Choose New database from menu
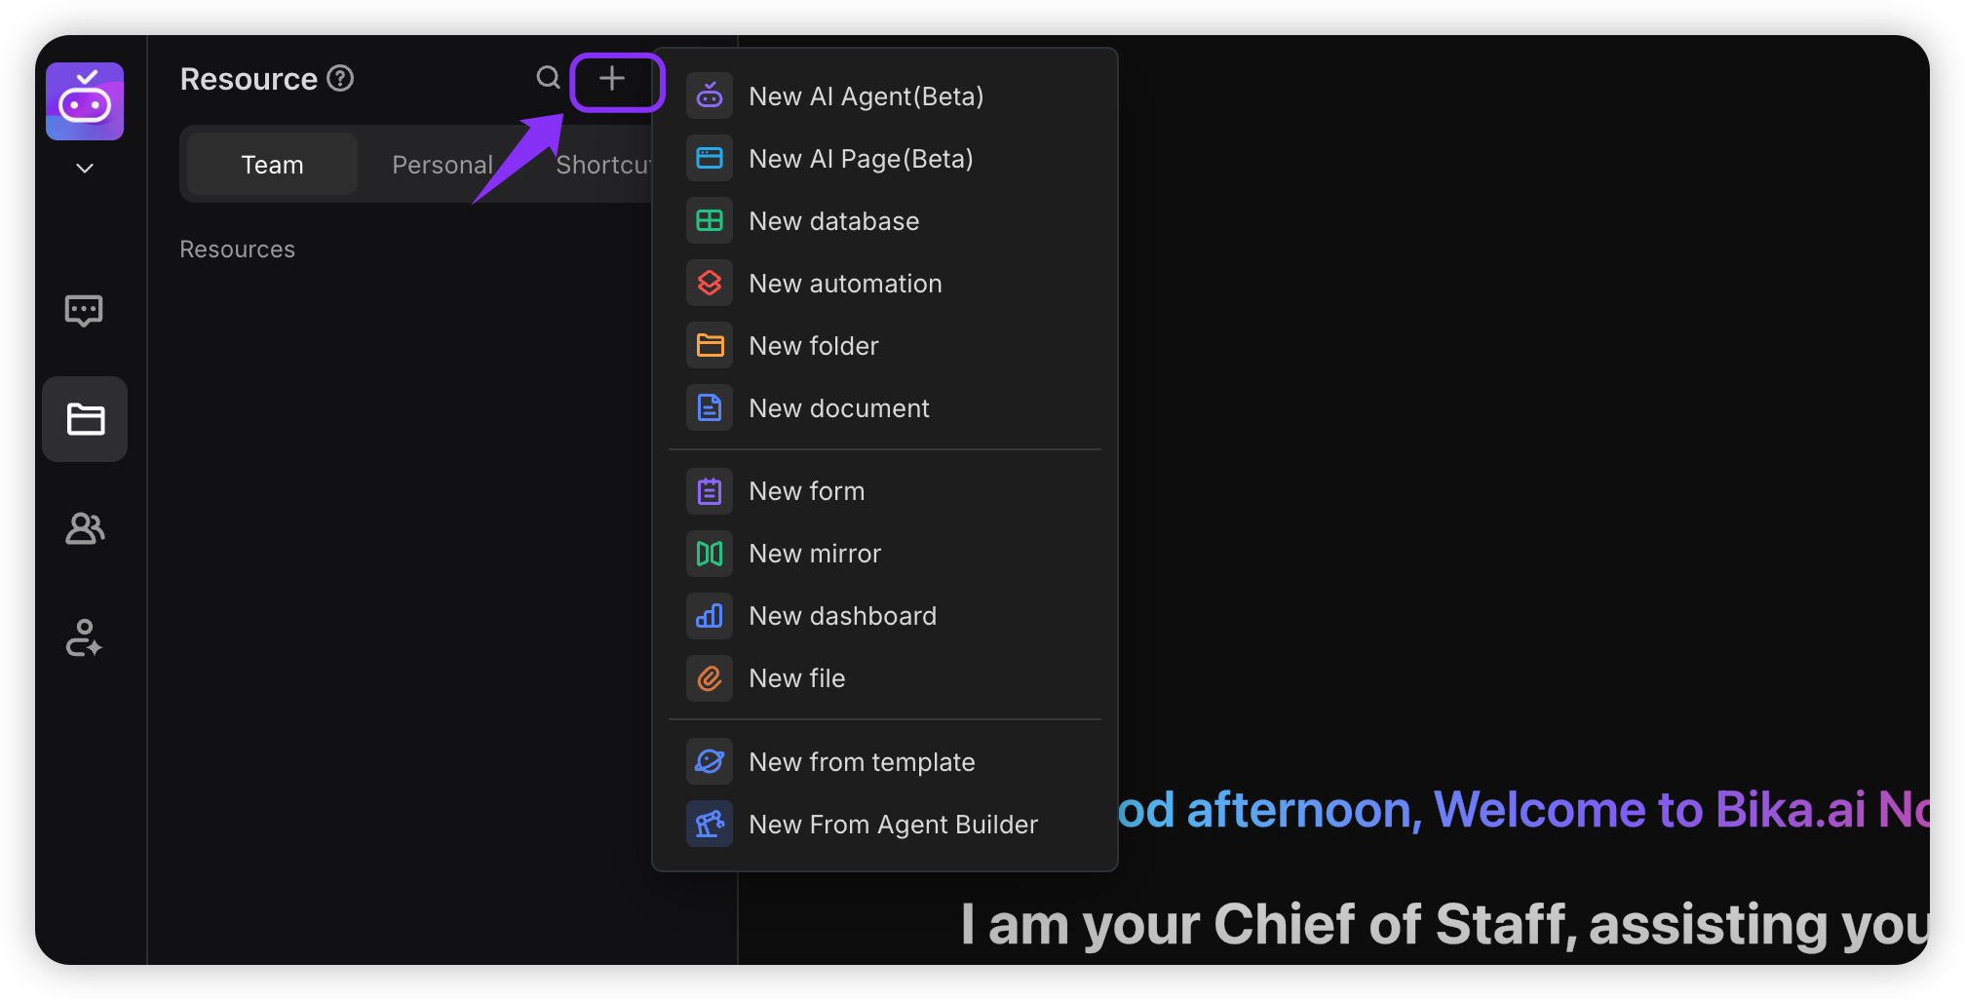Viewport: 1965px width, 1000px height. tap(833, 221)
